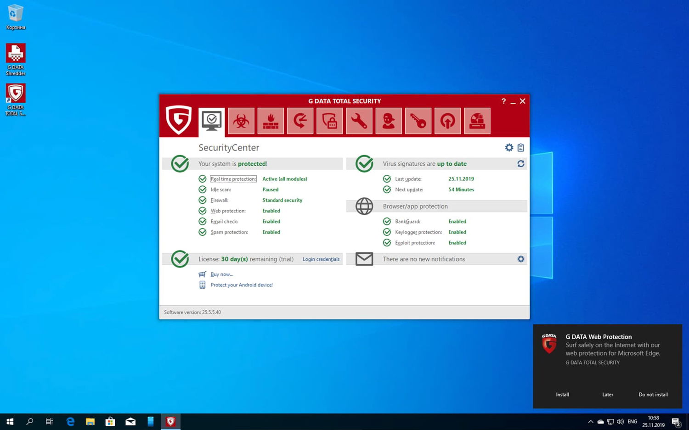Open the Virus protection biohazard tab
Viewport: 689px width, 430px height.
241,121
